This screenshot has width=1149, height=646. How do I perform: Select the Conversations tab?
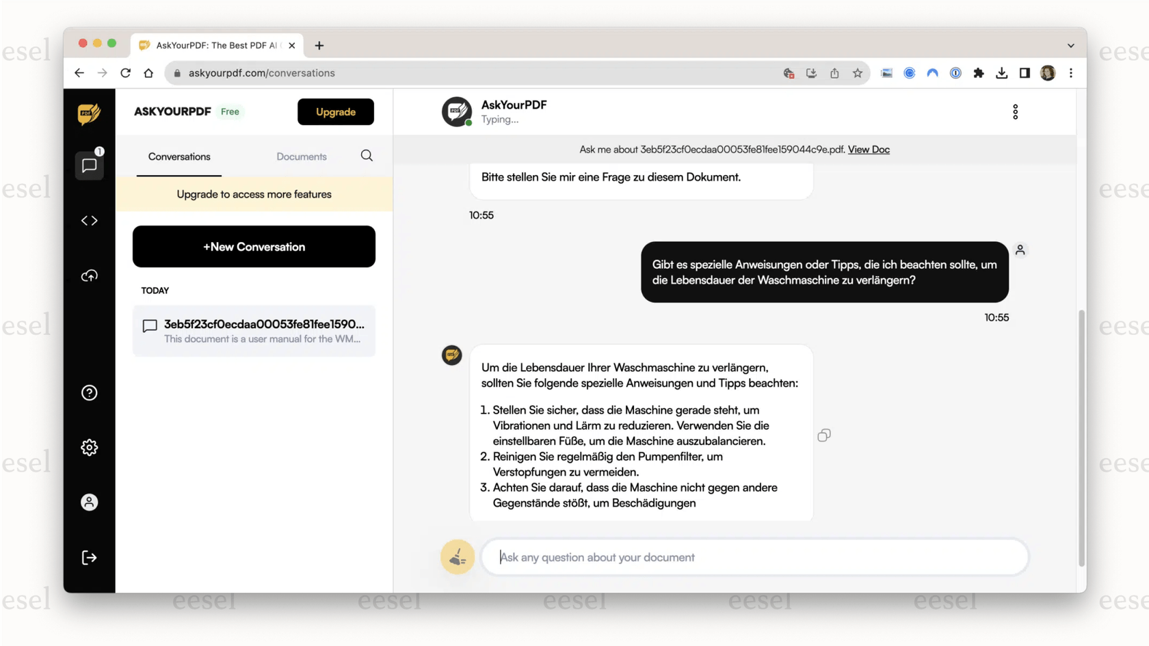click(179, 157)
